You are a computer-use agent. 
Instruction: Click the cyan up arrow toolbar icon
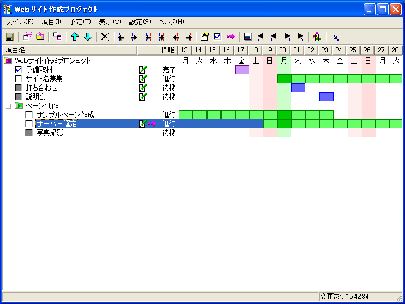tap(74, 37)
